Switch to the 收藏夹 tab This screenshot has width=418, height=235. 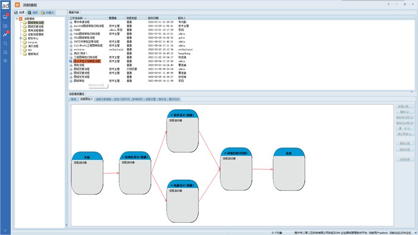pos(49,12)
